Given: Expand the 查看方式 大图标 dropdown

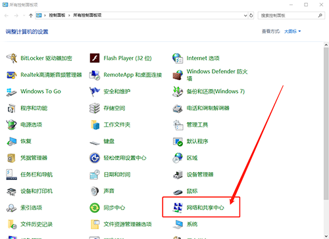Looking at the screenshot, I should point(293,32).
